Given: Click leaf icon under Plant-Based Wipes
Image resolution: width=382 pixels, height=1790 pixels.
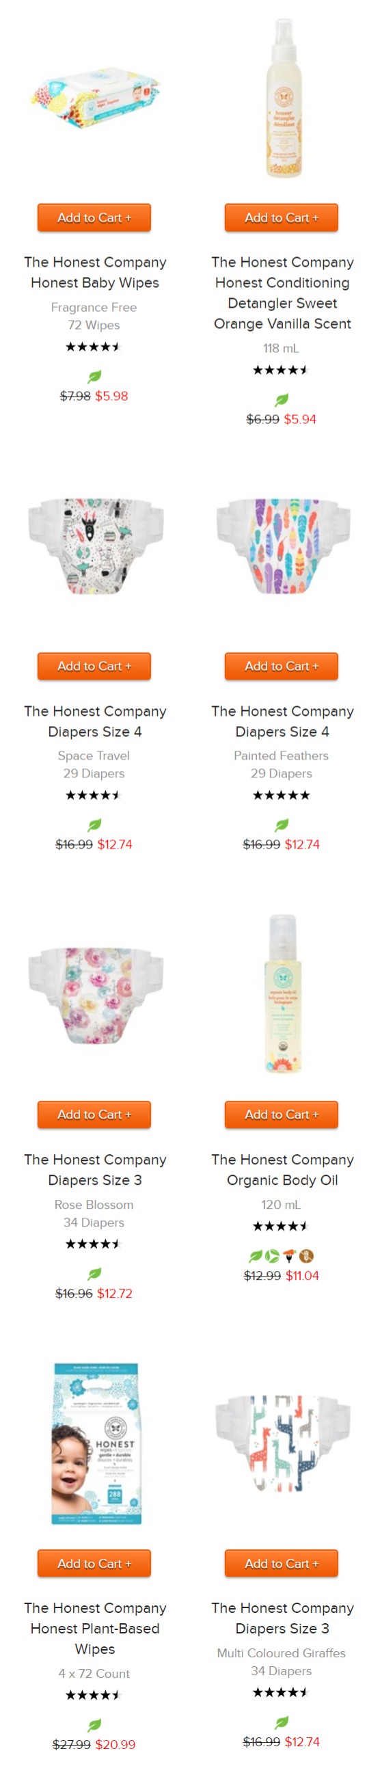Looking at the screenshot, I should point(94,1724).
